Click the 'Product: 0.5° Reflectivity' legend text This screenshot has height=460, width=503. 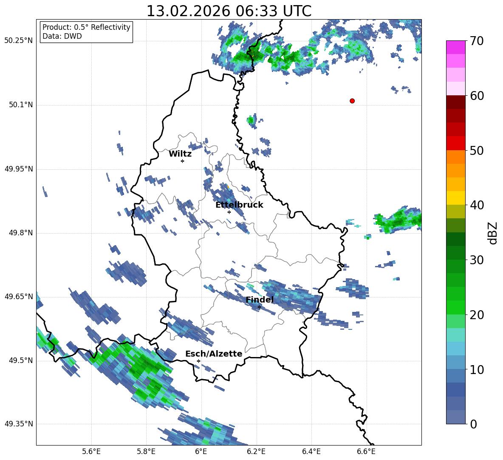point(86,27)
